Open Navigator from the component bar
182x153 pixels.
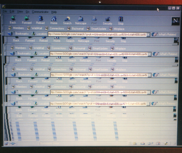[x=135, y=144]
